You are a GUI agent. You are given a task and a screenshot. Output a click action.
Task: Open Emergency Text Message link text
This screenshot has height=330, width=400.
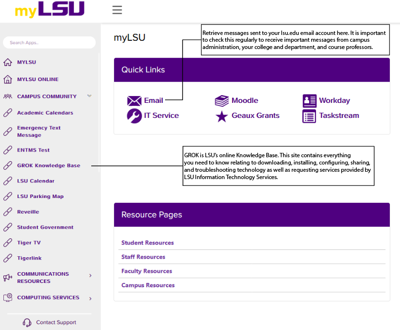click(x=39, y=132)
